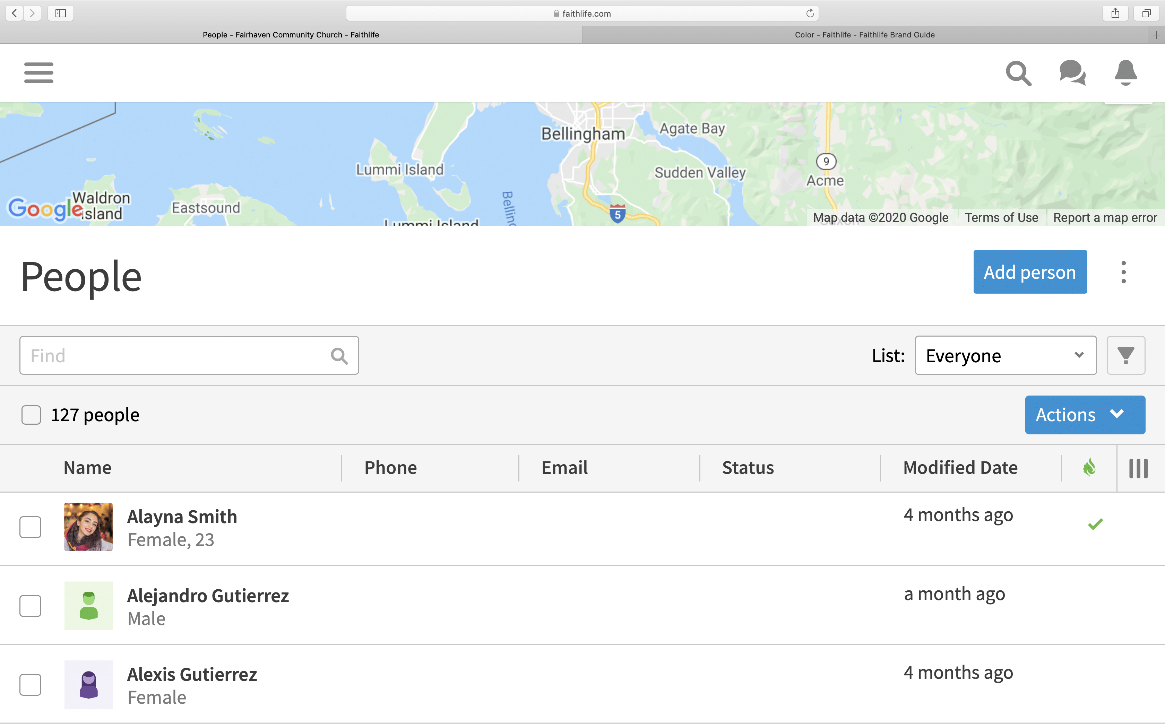Click the Map data ©2020 Google text
Image resolution: width=1165 pixels, height=728 pixels.
click(880, 218)
